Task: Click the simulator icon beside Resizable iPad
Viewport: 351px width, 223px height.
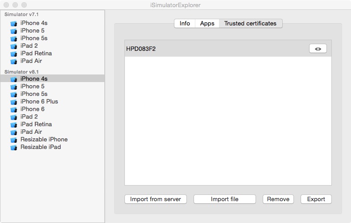Action: tap(14, 147)
